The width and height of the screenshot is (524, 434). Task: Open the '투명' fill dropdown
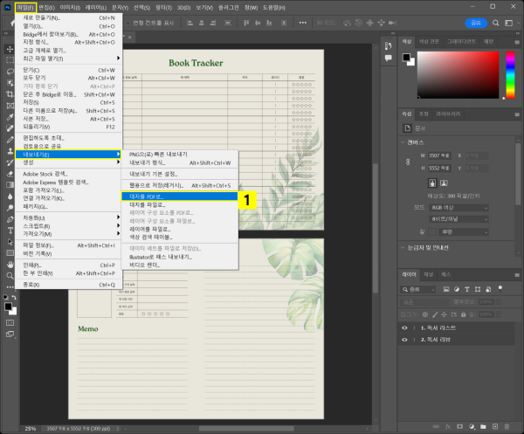click(464, 232)
